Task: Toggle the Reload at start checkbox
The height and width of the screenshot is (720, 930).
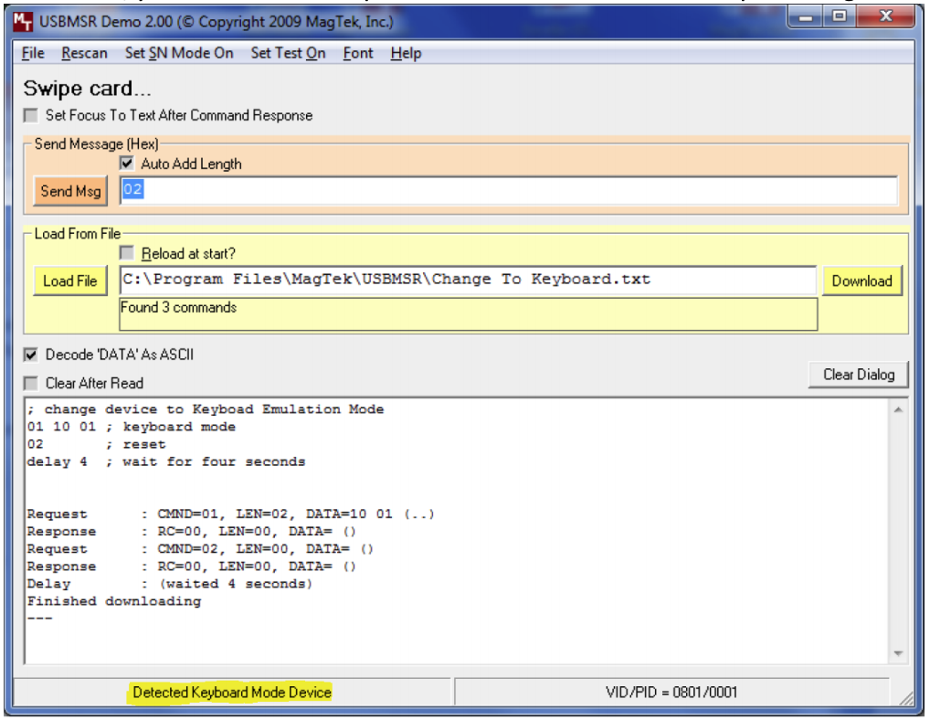Action: coord(128,254)
